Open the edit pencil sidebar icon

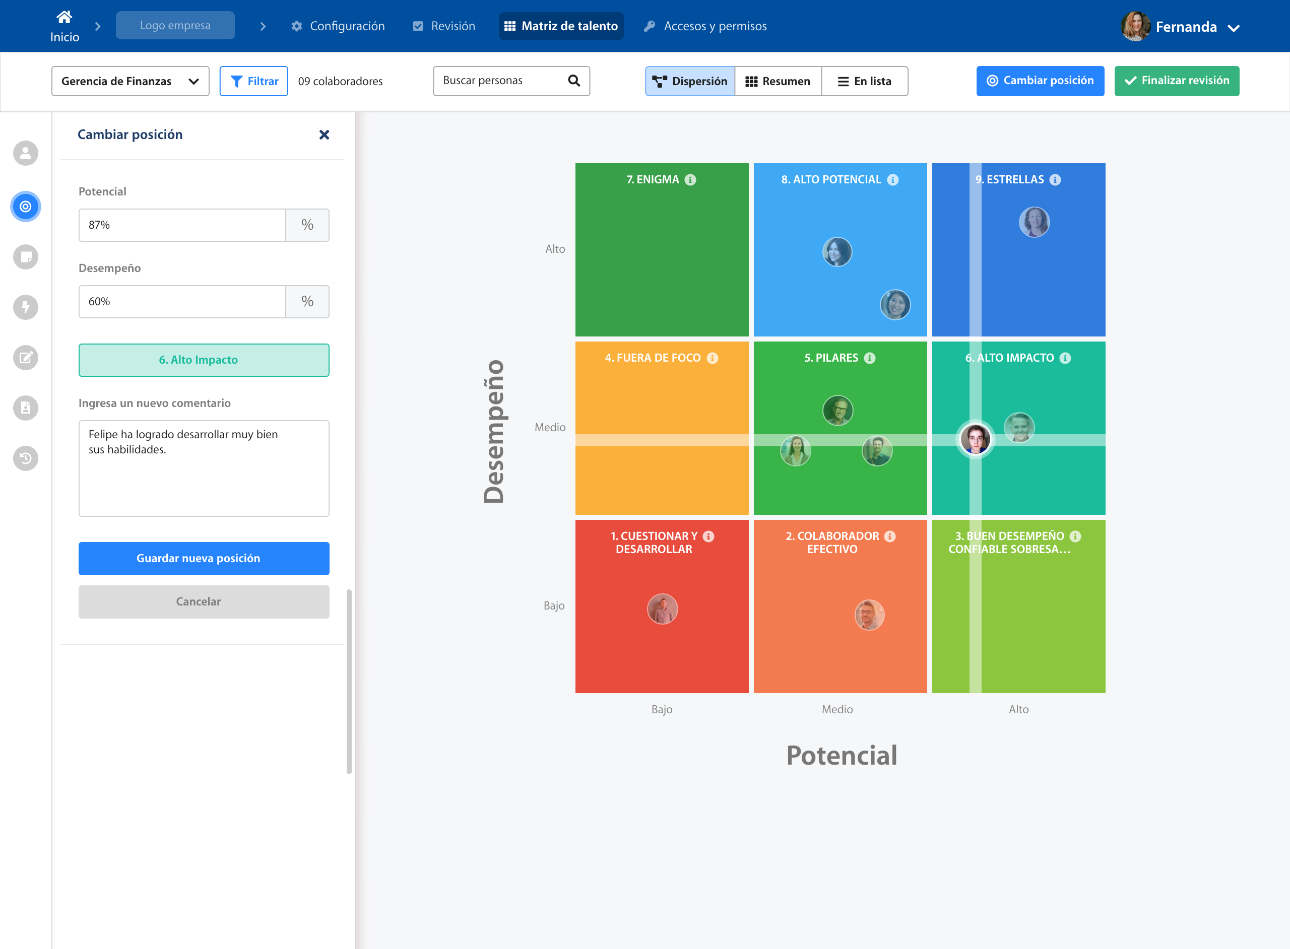pos(26,357)
